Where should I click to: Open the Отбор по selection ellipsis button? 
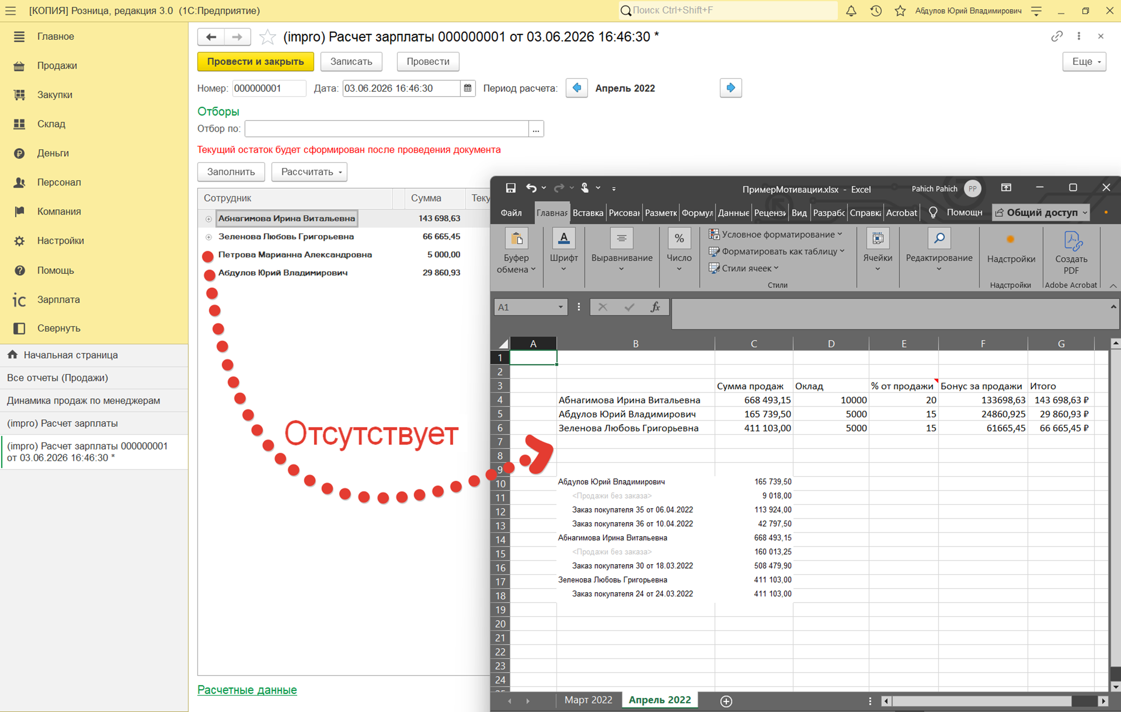[536, 129]
